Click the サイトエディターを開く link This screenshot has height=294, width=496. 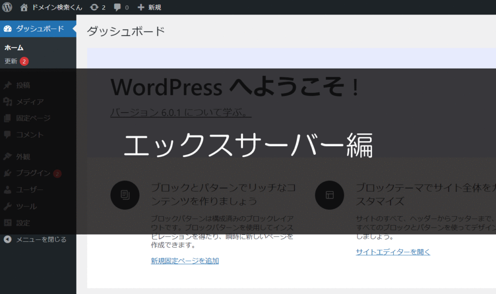(393, 252)
